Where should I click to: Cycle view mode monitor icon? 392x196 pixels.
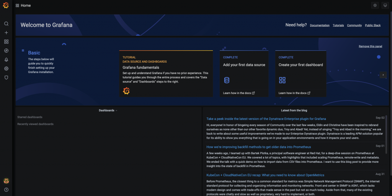tap(385, 5)
